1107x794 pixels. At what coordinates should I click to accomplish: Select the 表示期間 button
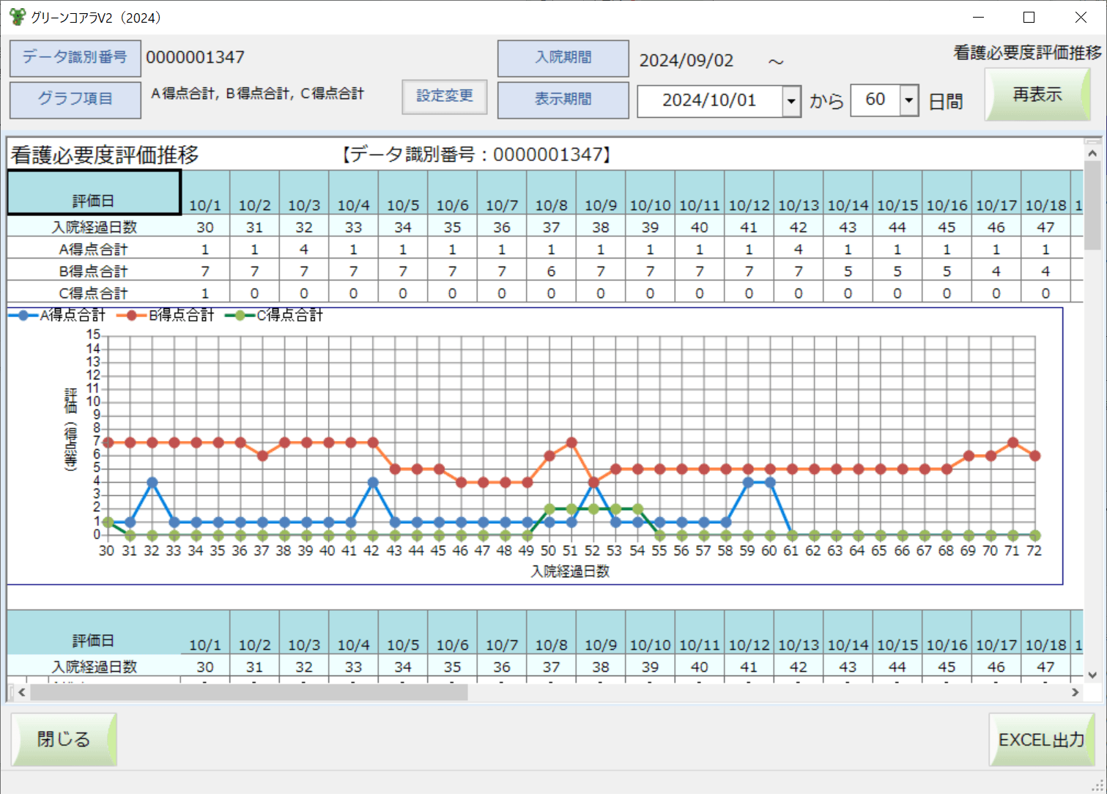563,100
